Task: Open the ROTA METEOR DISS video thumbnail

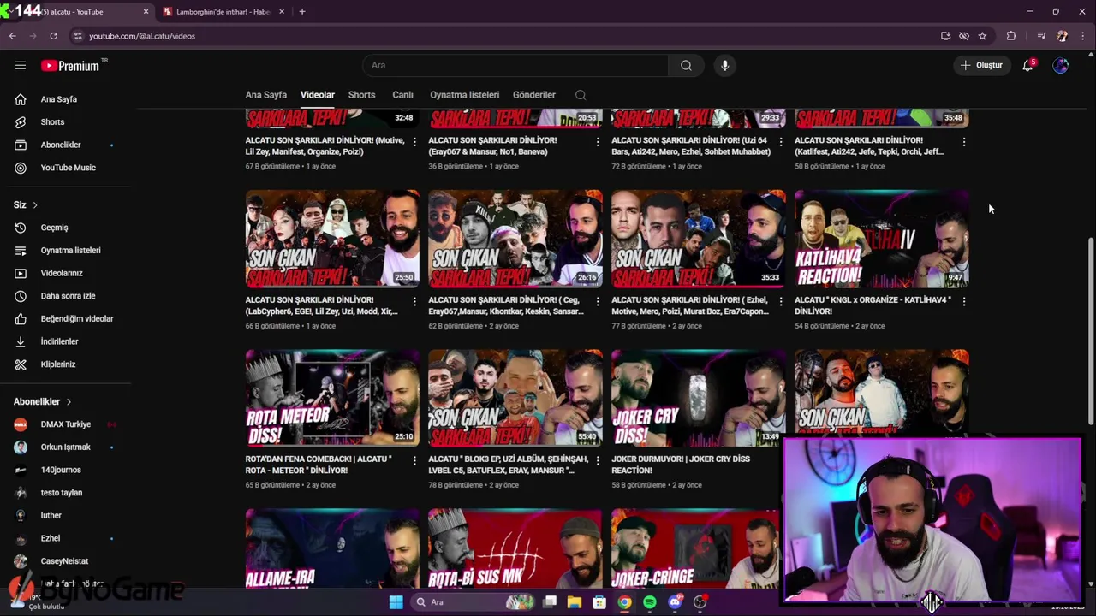Action: (x=332, y=398)
